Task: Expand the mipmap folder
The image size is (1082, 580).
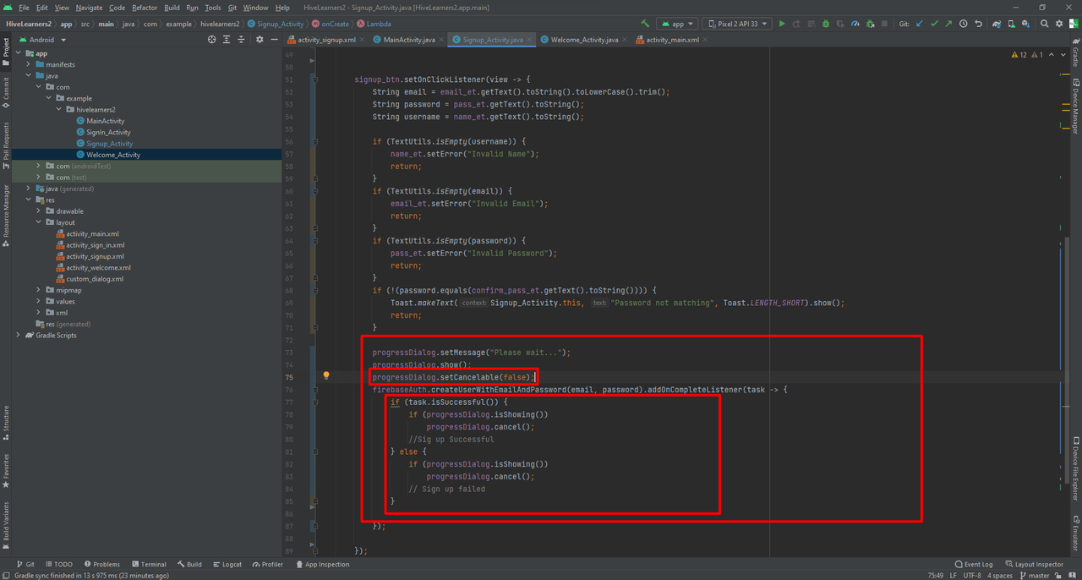Action: pos(39,290)
